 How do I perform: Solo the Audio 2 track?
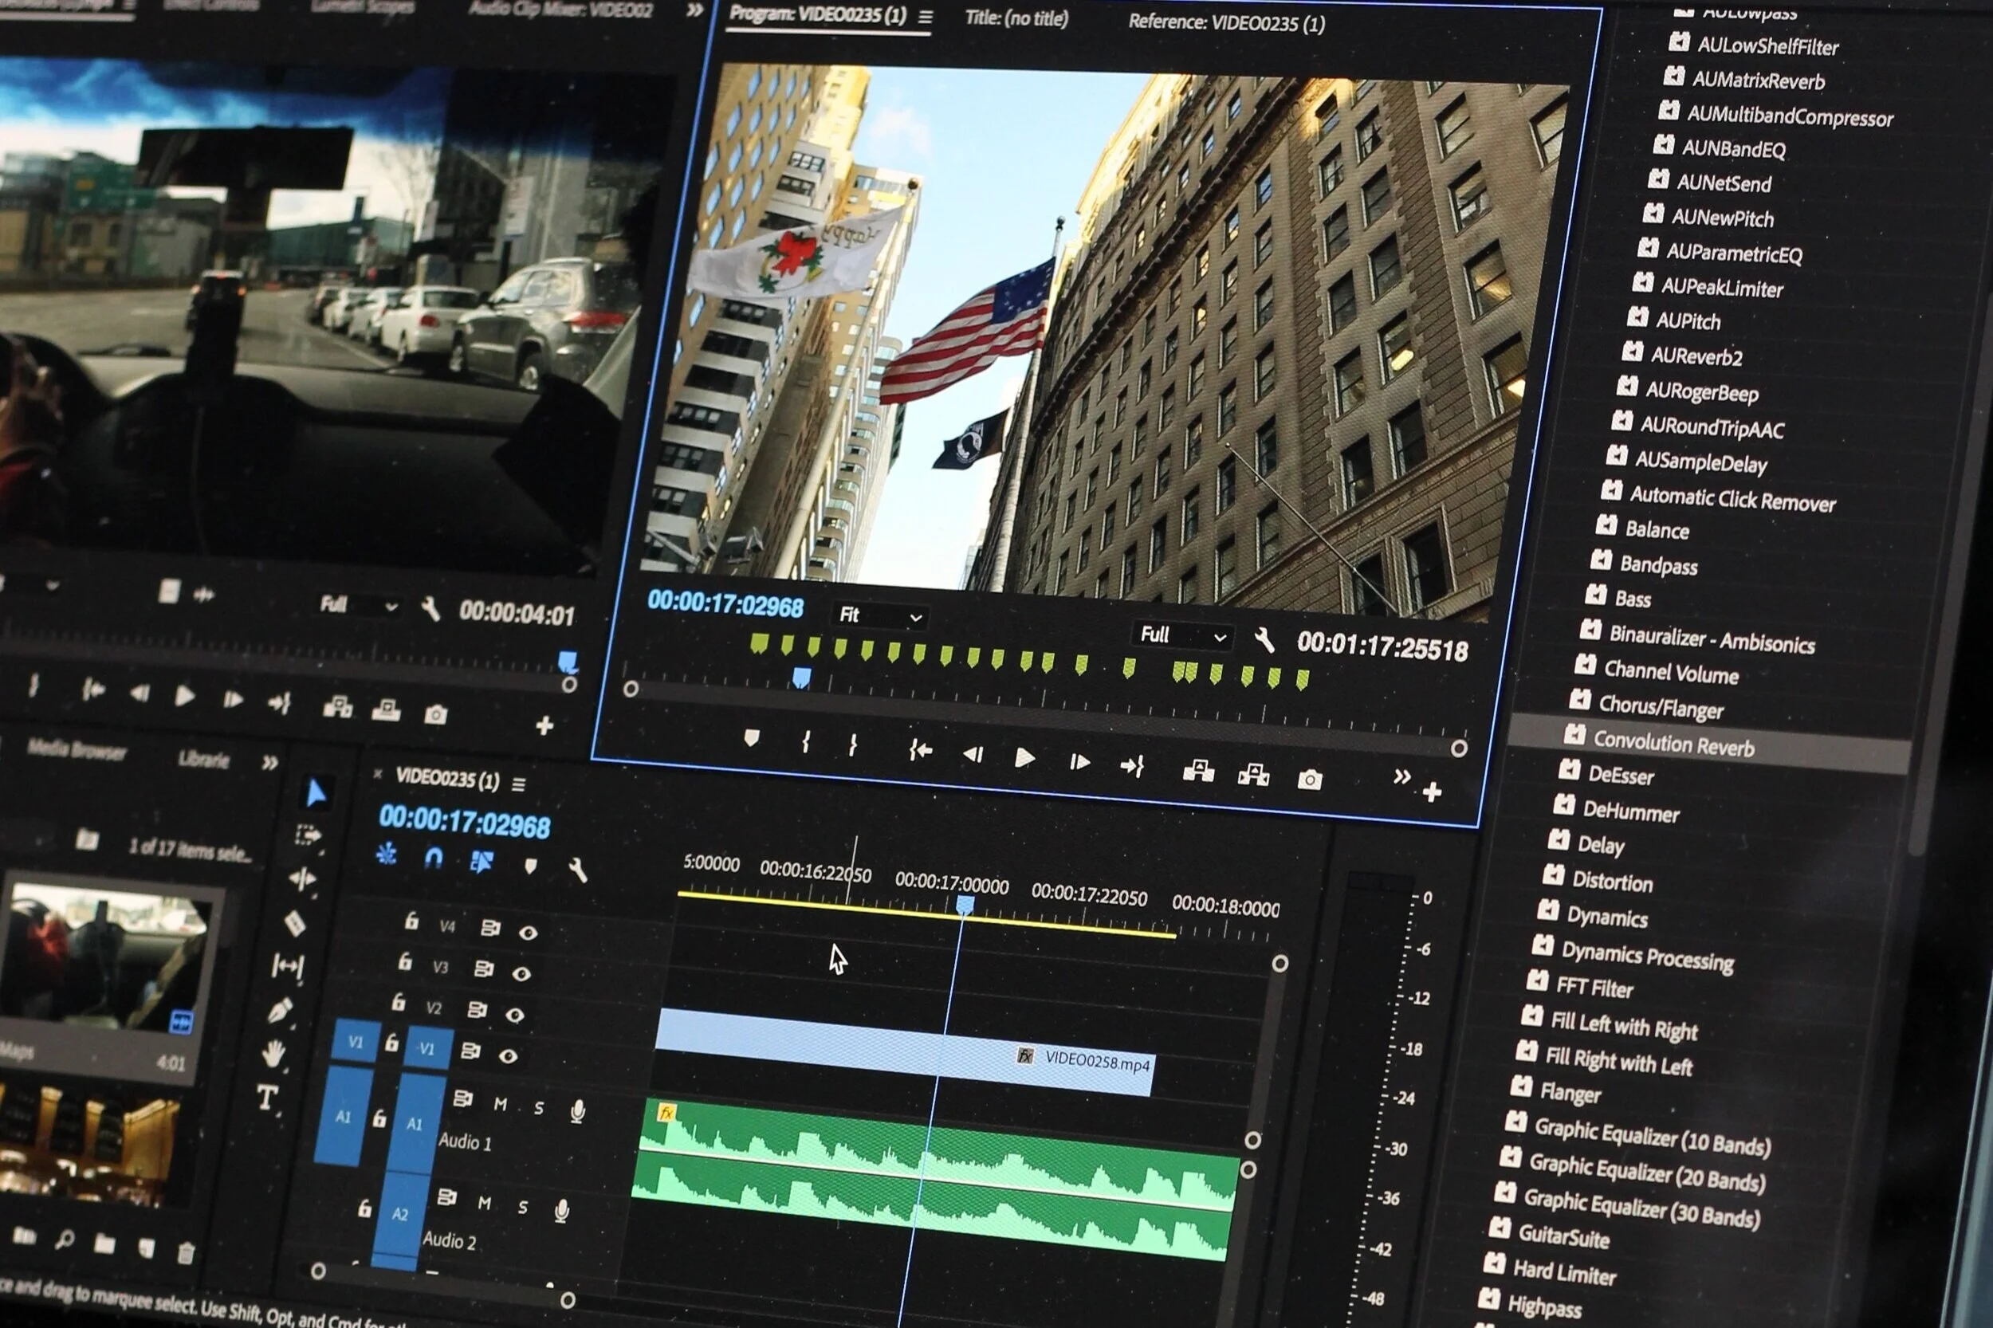point(523,1207)
